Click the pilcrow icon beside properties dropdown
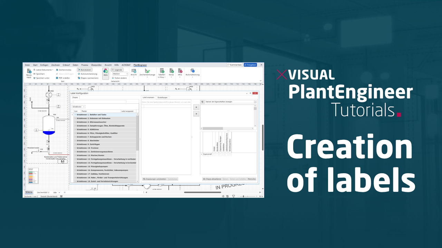This screenshot has height=248, width=442. click(x=202, y=102)
